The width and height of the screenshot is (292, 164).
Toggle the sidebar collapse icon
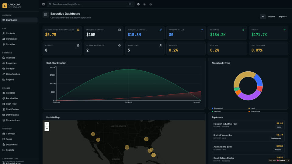43,4
